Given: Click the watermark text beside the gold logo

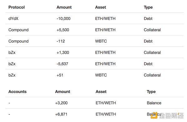Looking at the screenshot, I should pos(171,115).
